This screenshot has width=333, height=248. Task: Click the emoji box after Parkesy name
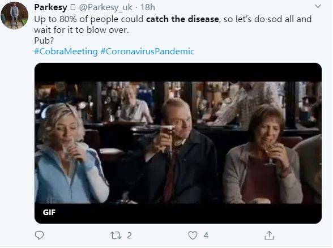[73, 8]
